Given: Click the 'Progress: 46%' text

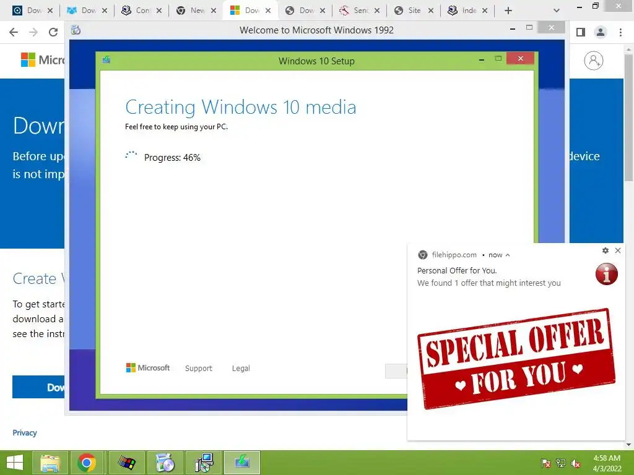Looking at the screenshot, I should point(172,158).
